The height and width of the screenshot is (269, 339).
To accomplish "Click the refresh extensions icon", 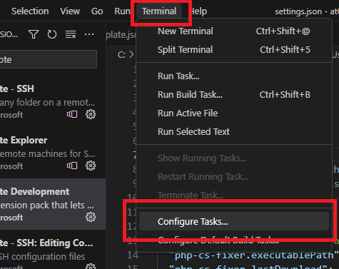I will (51, 34).
